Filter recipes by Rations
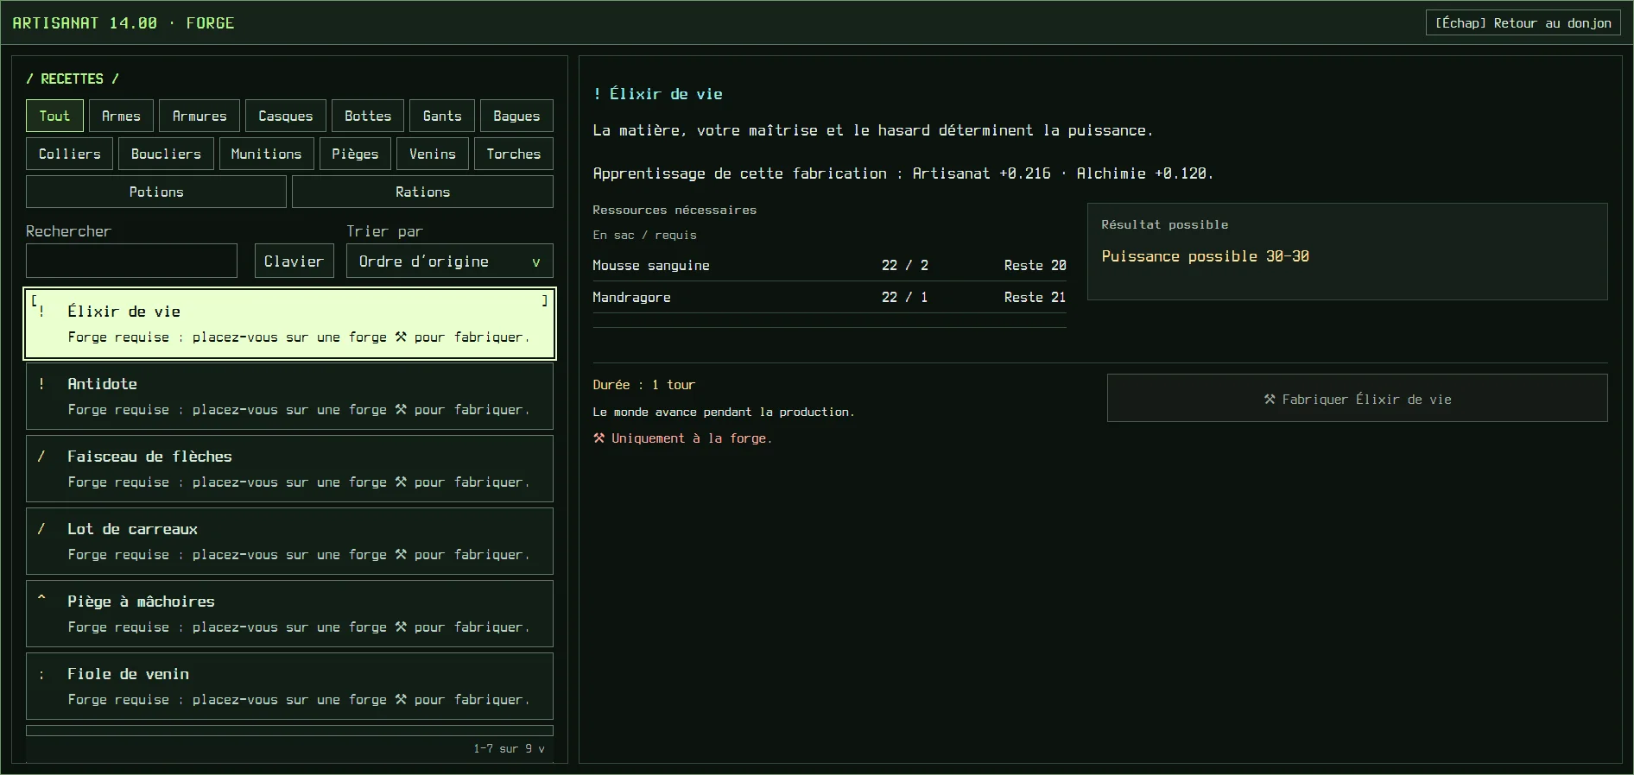The width and height of the screenshot is (1634, 775). [x=422, y=192]
